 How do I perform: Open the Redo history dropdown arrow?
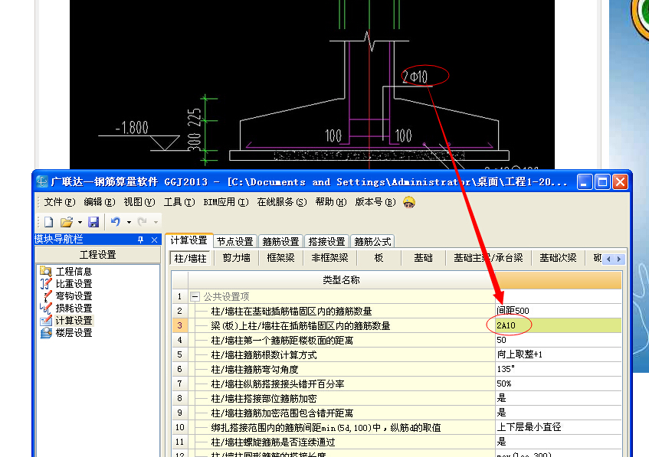coord(156,223)
